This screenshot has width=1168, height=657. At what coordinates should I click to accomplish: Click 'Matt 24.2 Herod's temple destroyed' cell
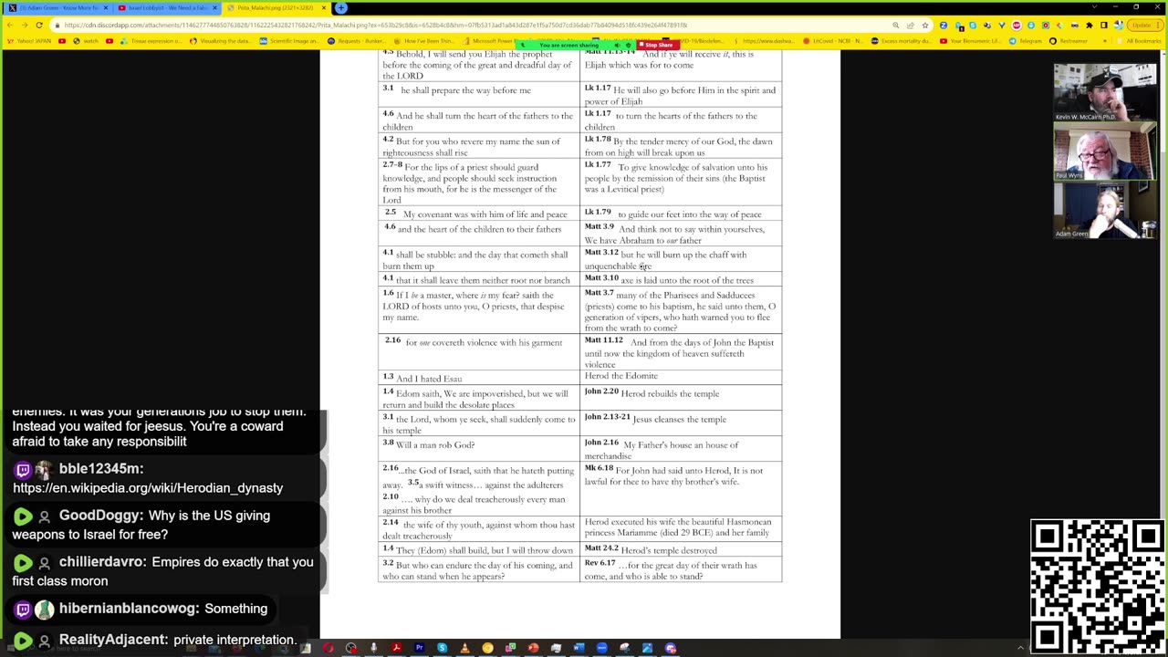[x=681, y=549]
